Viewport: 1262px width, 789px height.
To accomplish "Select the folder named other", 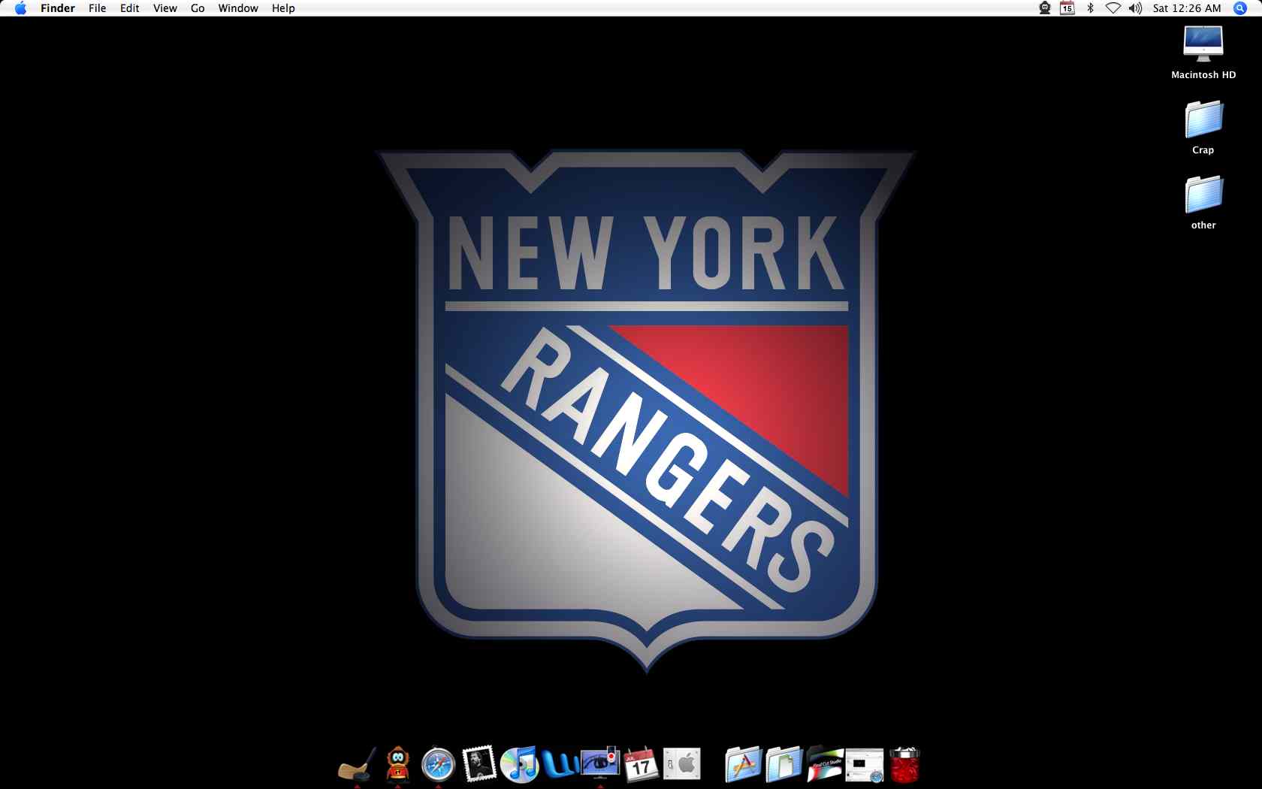I will click(x=1203, y=195).
